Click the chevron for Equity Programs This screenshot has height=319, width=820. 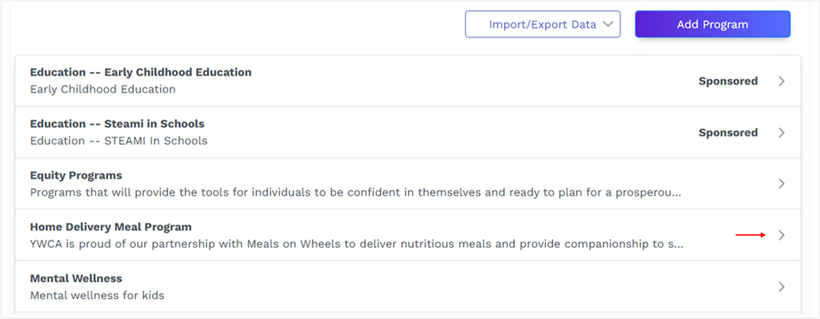(781, 183)
